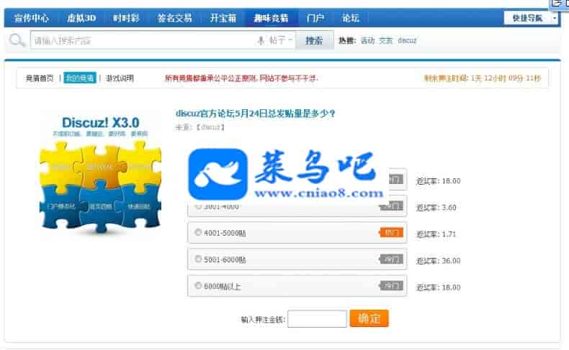Click hot search link 活动
This screenshot has height=350, width=569.
click(x=367, y=40)
